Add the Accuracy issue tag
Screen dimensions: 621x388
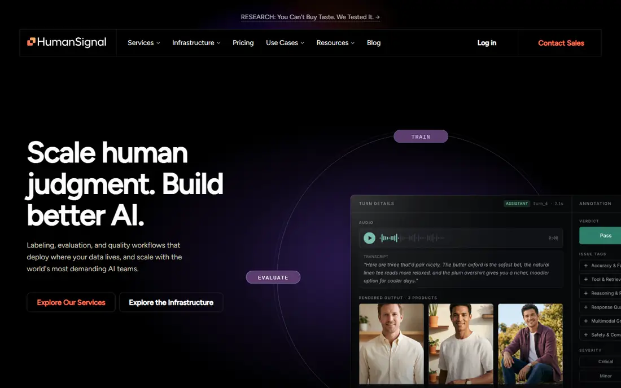[600, 266]
